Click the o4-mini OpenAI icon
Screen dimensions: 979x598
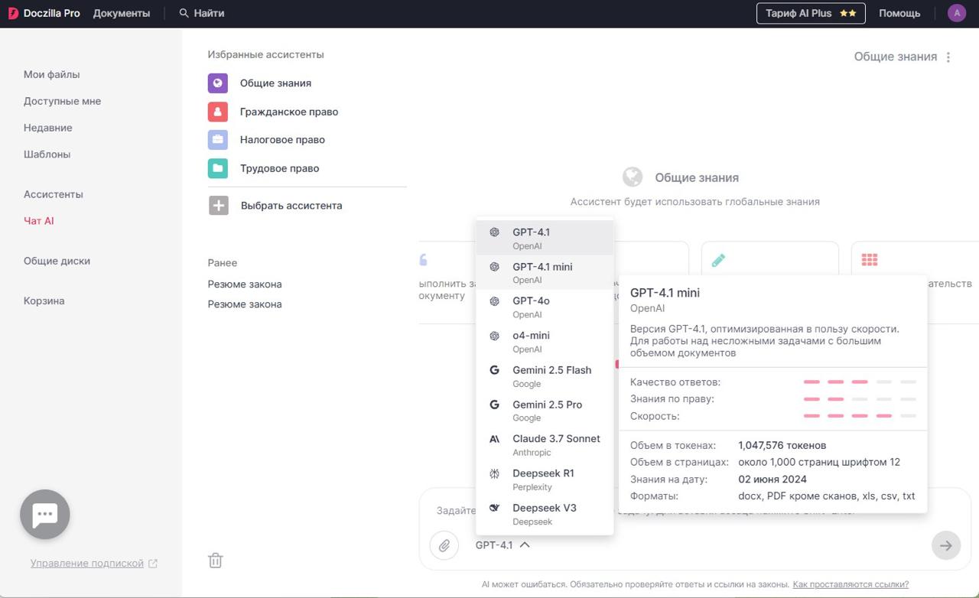(495, 336)
